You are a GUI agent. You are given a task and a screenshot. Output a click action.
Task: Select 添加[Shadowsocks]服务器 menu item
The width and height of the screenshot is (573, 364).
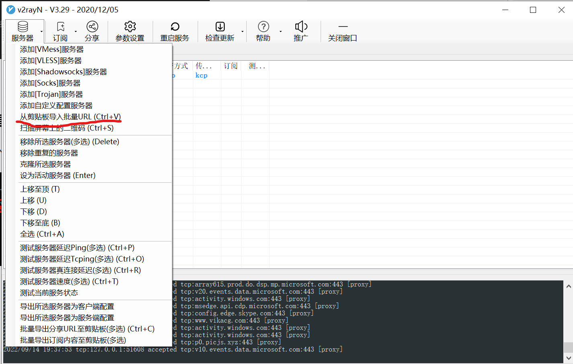tap(63, 72)
